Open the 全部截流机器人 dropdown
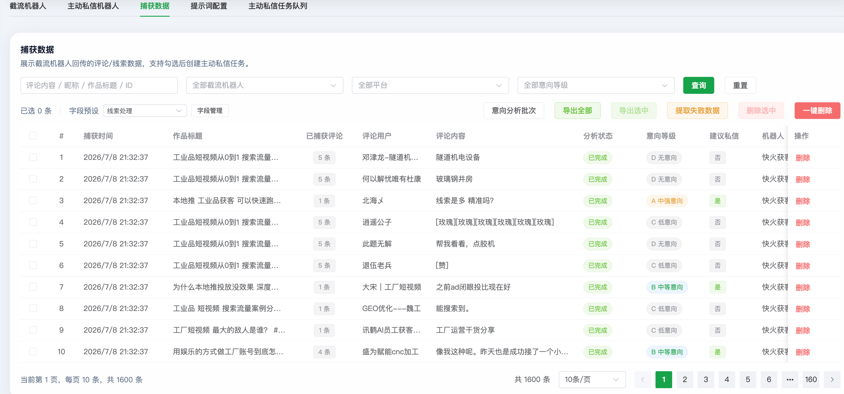The image size is (844, 394). coord(264,86)
